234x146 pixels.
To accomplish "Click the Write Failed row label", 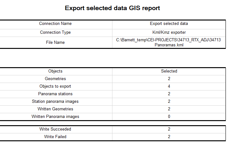I will coord(55,137).
